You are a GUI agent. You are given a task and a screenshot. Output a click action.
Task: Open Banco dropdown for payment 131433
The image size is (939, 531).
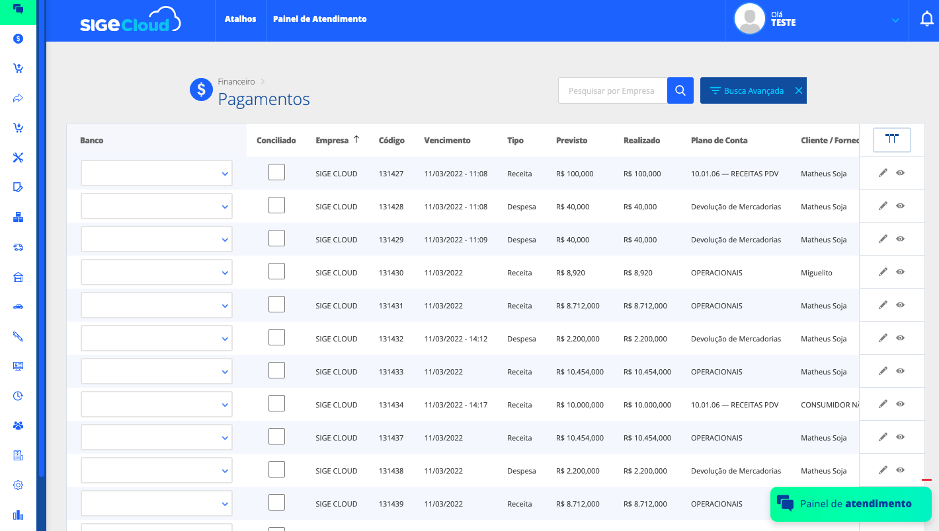click(x=157, y=371)
